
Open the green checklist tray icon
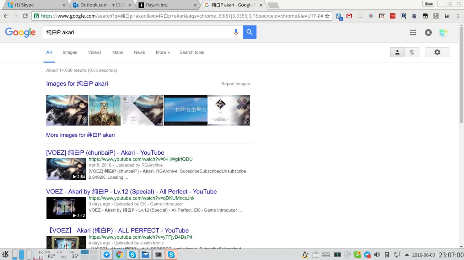click(x=357, y=255)
